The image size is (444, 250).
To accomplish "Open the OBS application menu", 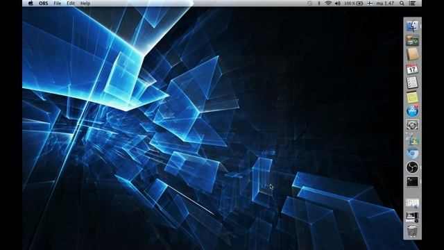I will click(x=43, y=3).
